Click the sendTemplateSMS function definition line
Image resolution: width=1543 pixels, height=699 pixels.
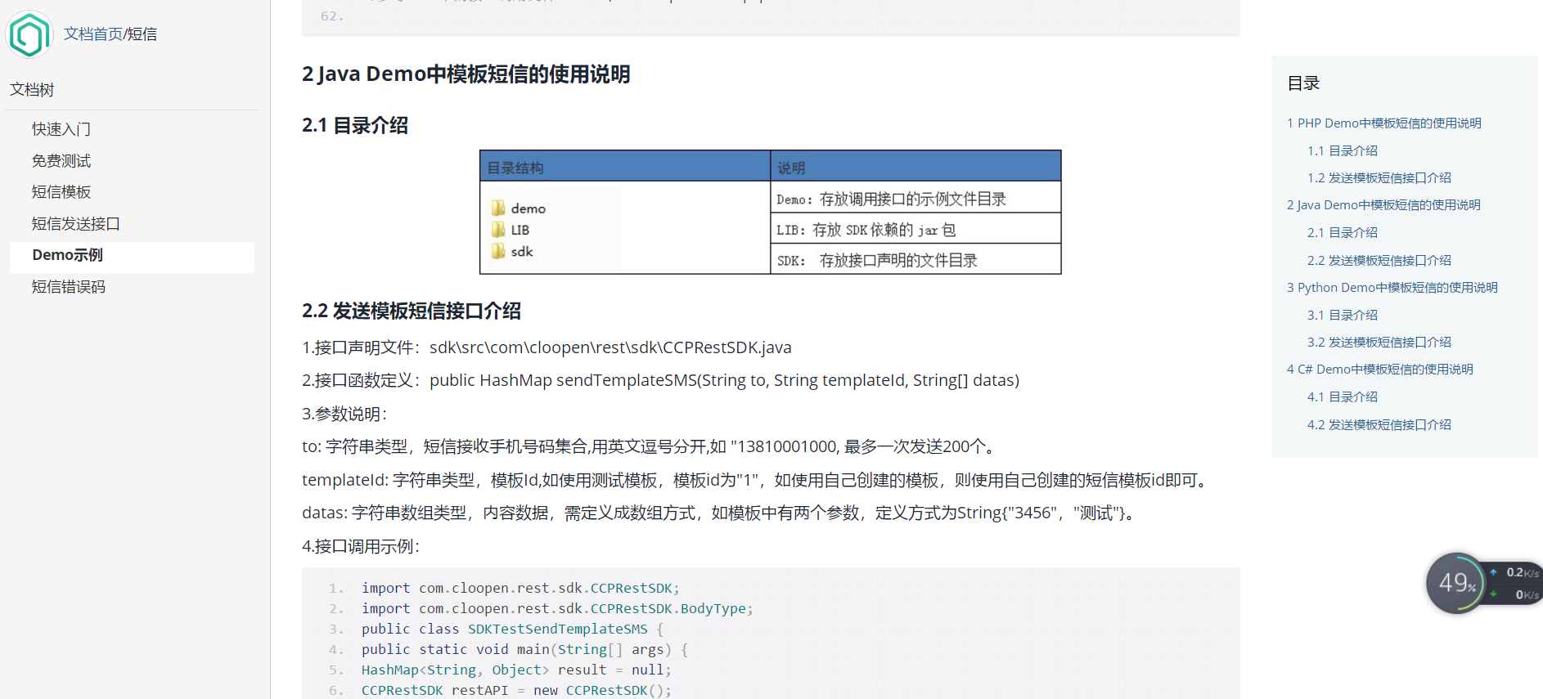(x=660, y=381)
